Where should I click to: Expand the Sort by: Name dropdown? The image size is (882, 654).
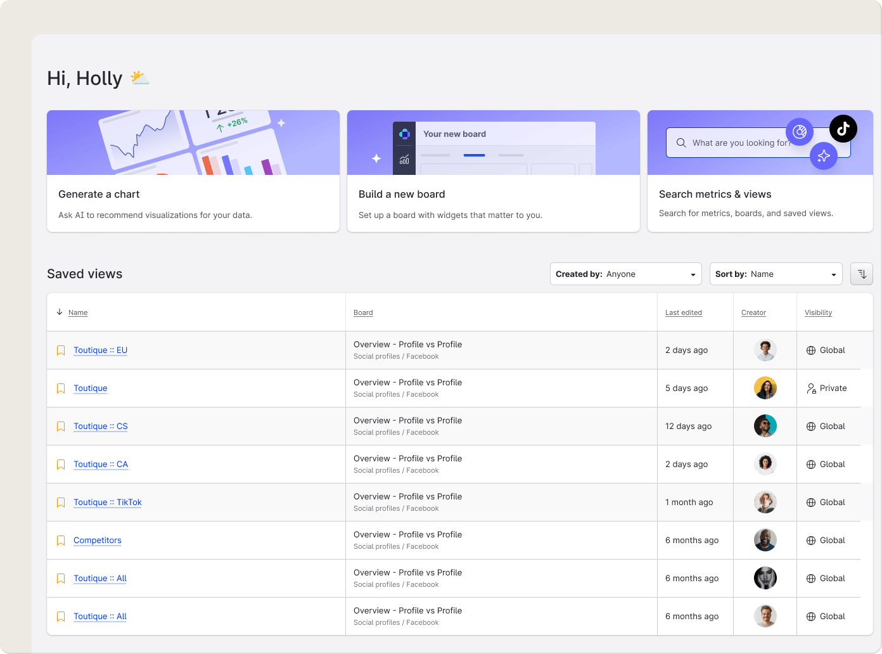tap(776, 274)
